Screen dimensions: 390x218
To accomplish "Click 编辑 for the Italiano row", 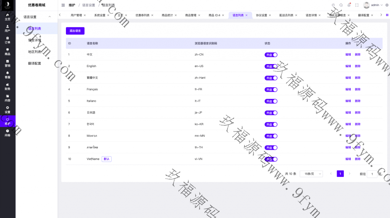I will pos(348,101).
